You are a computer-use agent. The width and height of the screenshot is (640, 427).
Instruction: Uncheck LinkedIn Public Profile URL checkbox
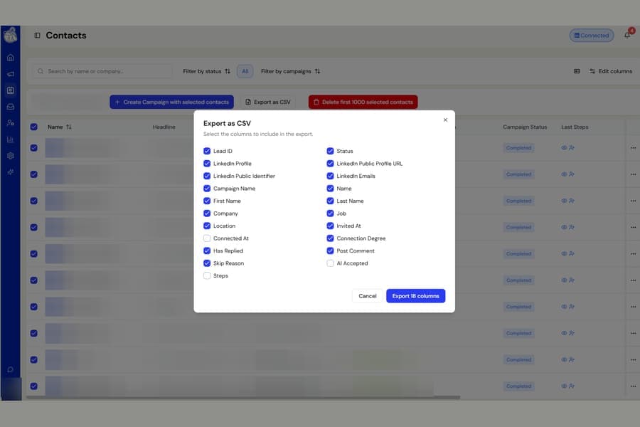click(x=330, y=164)
